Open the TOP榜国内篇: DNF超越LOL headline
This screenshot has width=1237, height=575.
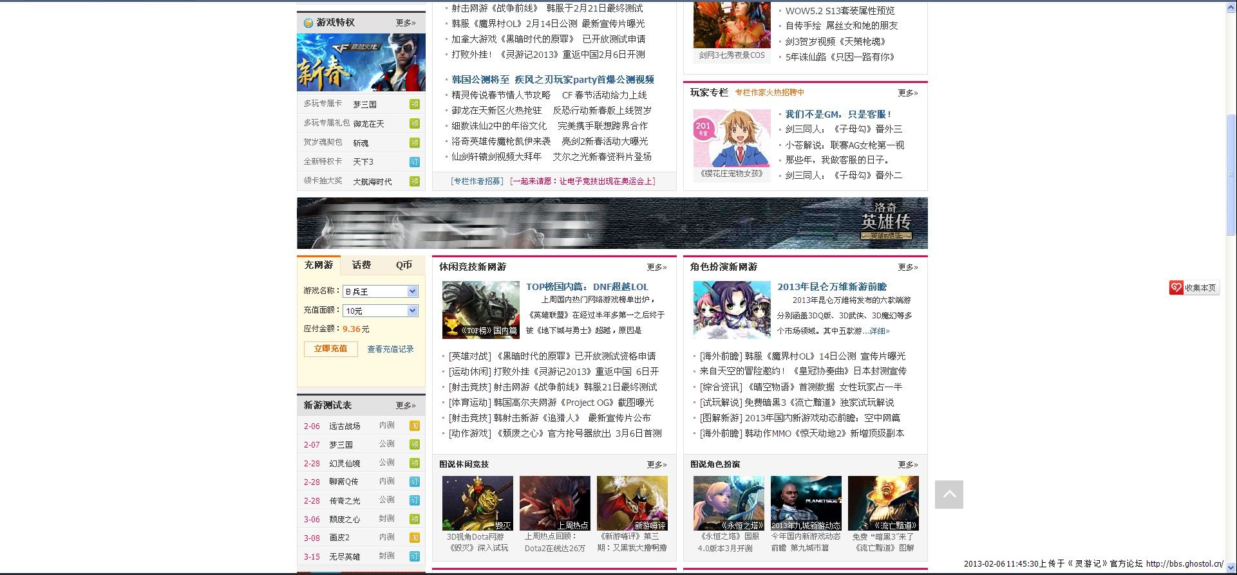[x=587, y=287]
